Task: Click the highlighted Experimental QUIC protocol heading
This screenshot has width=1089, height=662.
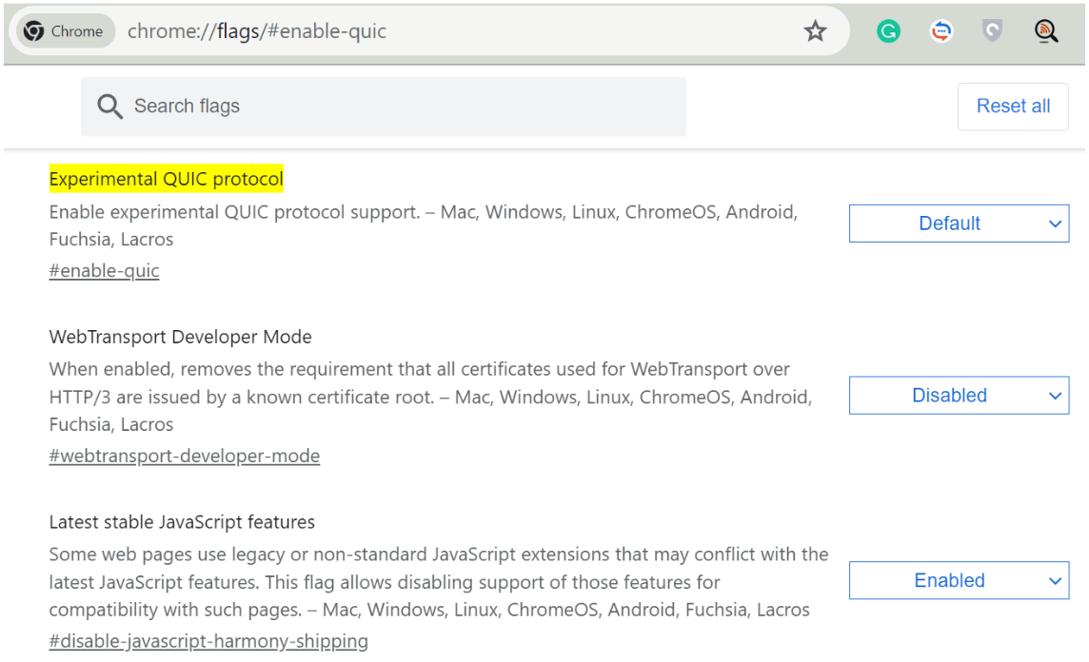Action: tap(167, 179)
